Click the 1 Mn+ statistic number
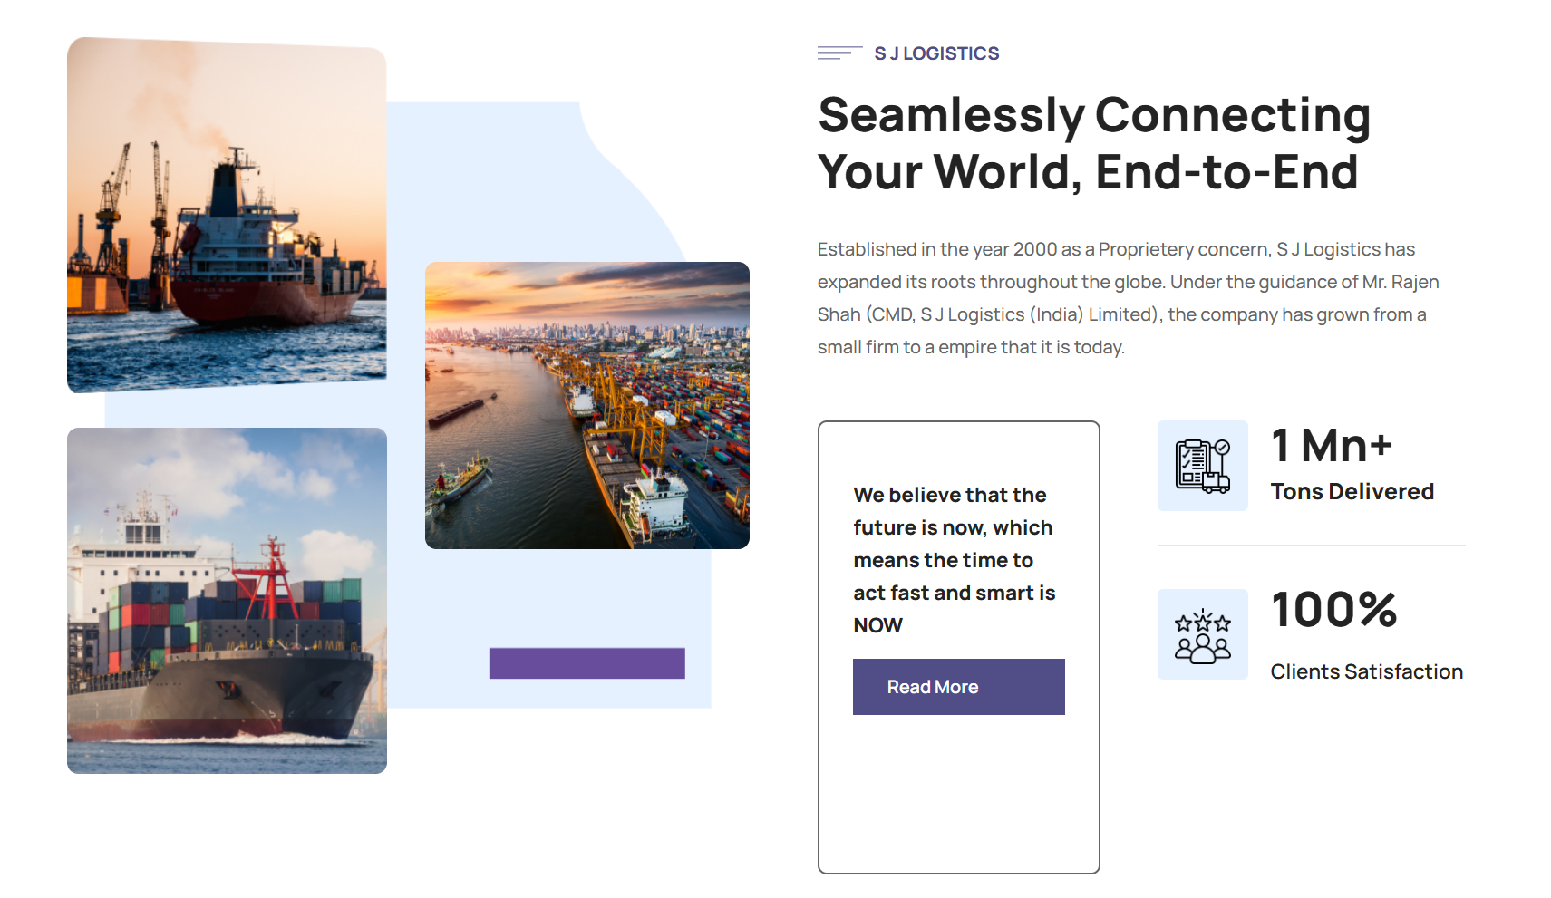The width and height of the screenshot is (1551, 898). click(1331, 446)
